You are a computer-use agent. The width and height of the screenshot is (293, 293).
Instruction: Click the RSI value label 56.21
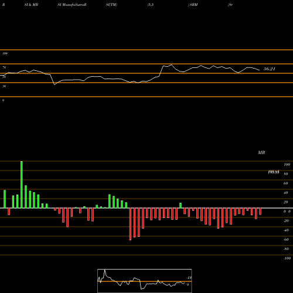click(x=270, y=69)
